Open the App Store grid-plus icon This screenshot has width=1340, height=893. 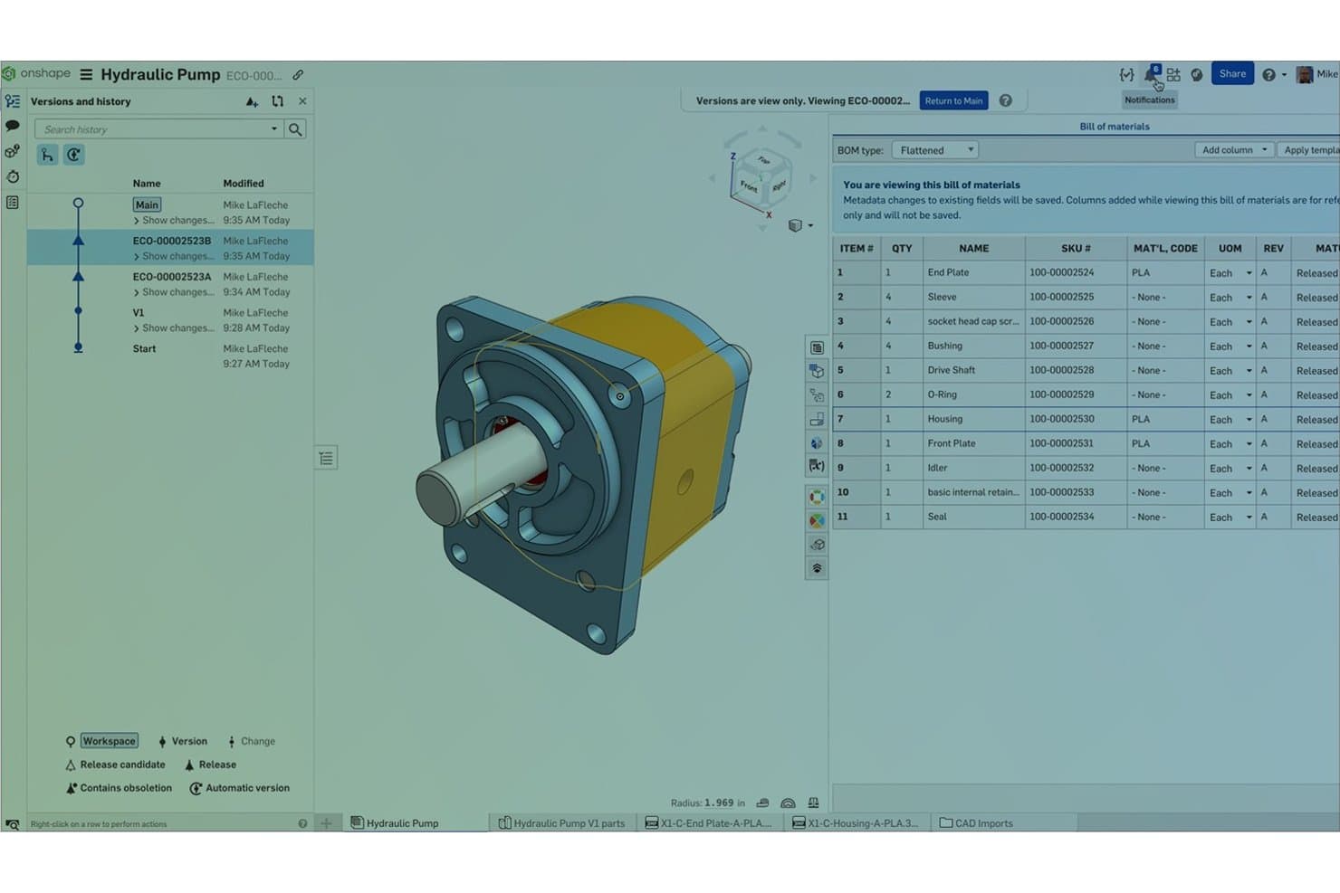pyautogui.click(x=1174, y=75)
